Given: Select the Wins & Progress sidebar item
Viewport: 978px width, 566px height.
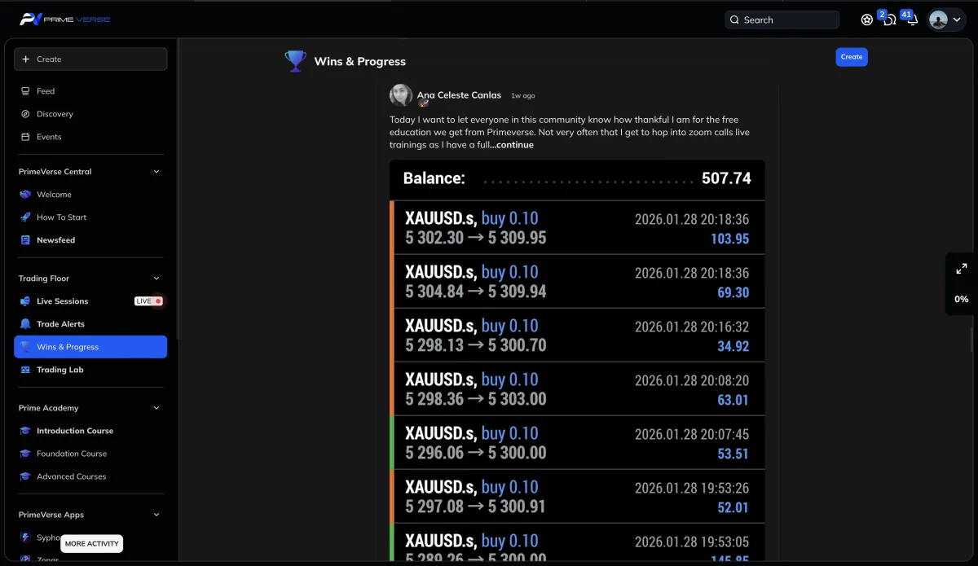Looking at the screenshot, I should [90, 347].
